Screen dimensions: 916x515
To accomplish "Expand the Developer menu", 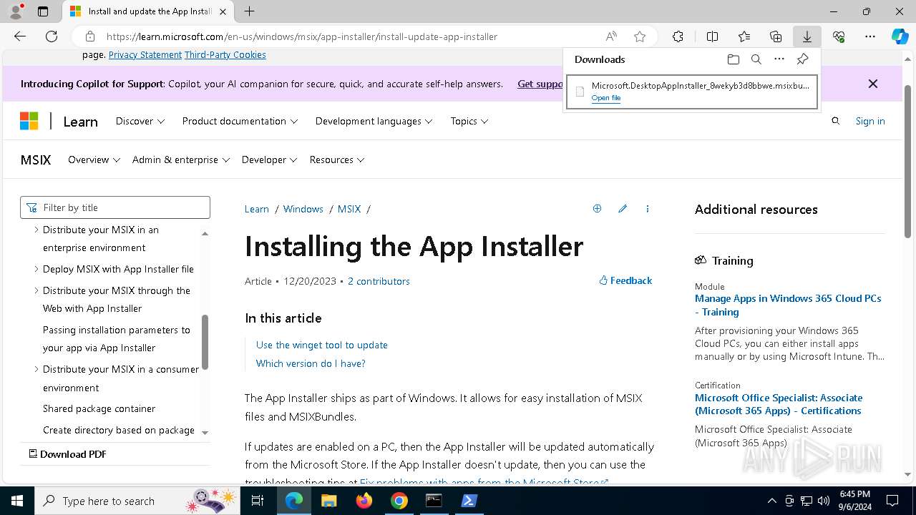I will (270, 160).
